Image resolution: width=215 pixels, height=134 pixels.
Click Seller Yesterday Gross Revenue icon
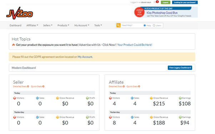(x=57, y=117)
